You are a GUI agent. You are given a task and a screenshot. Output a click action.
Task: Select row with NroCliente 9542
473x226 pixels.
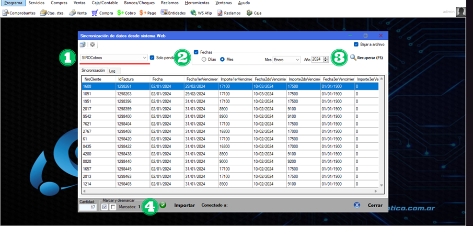[230, 116]
